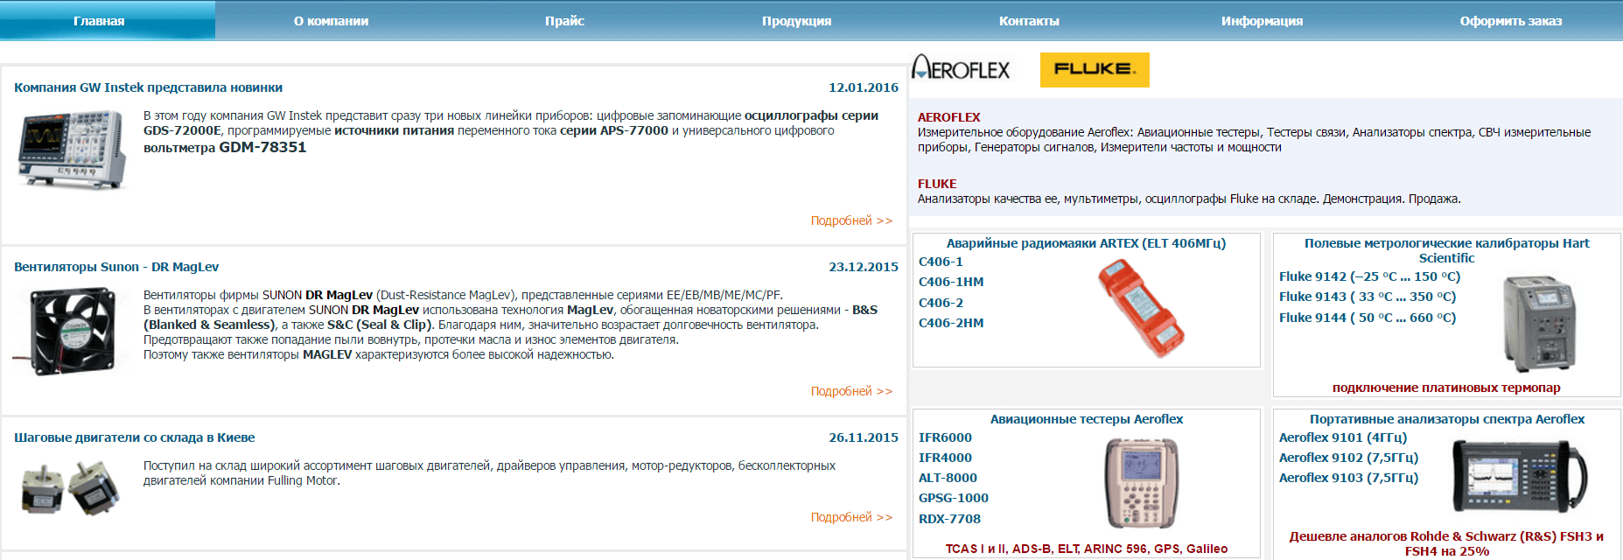Image resolution: width=1623 pixels, height=560 pixels.
Task: Open Аварийные радиомаяки ARTEX heading
Action: coord(1086,243)
